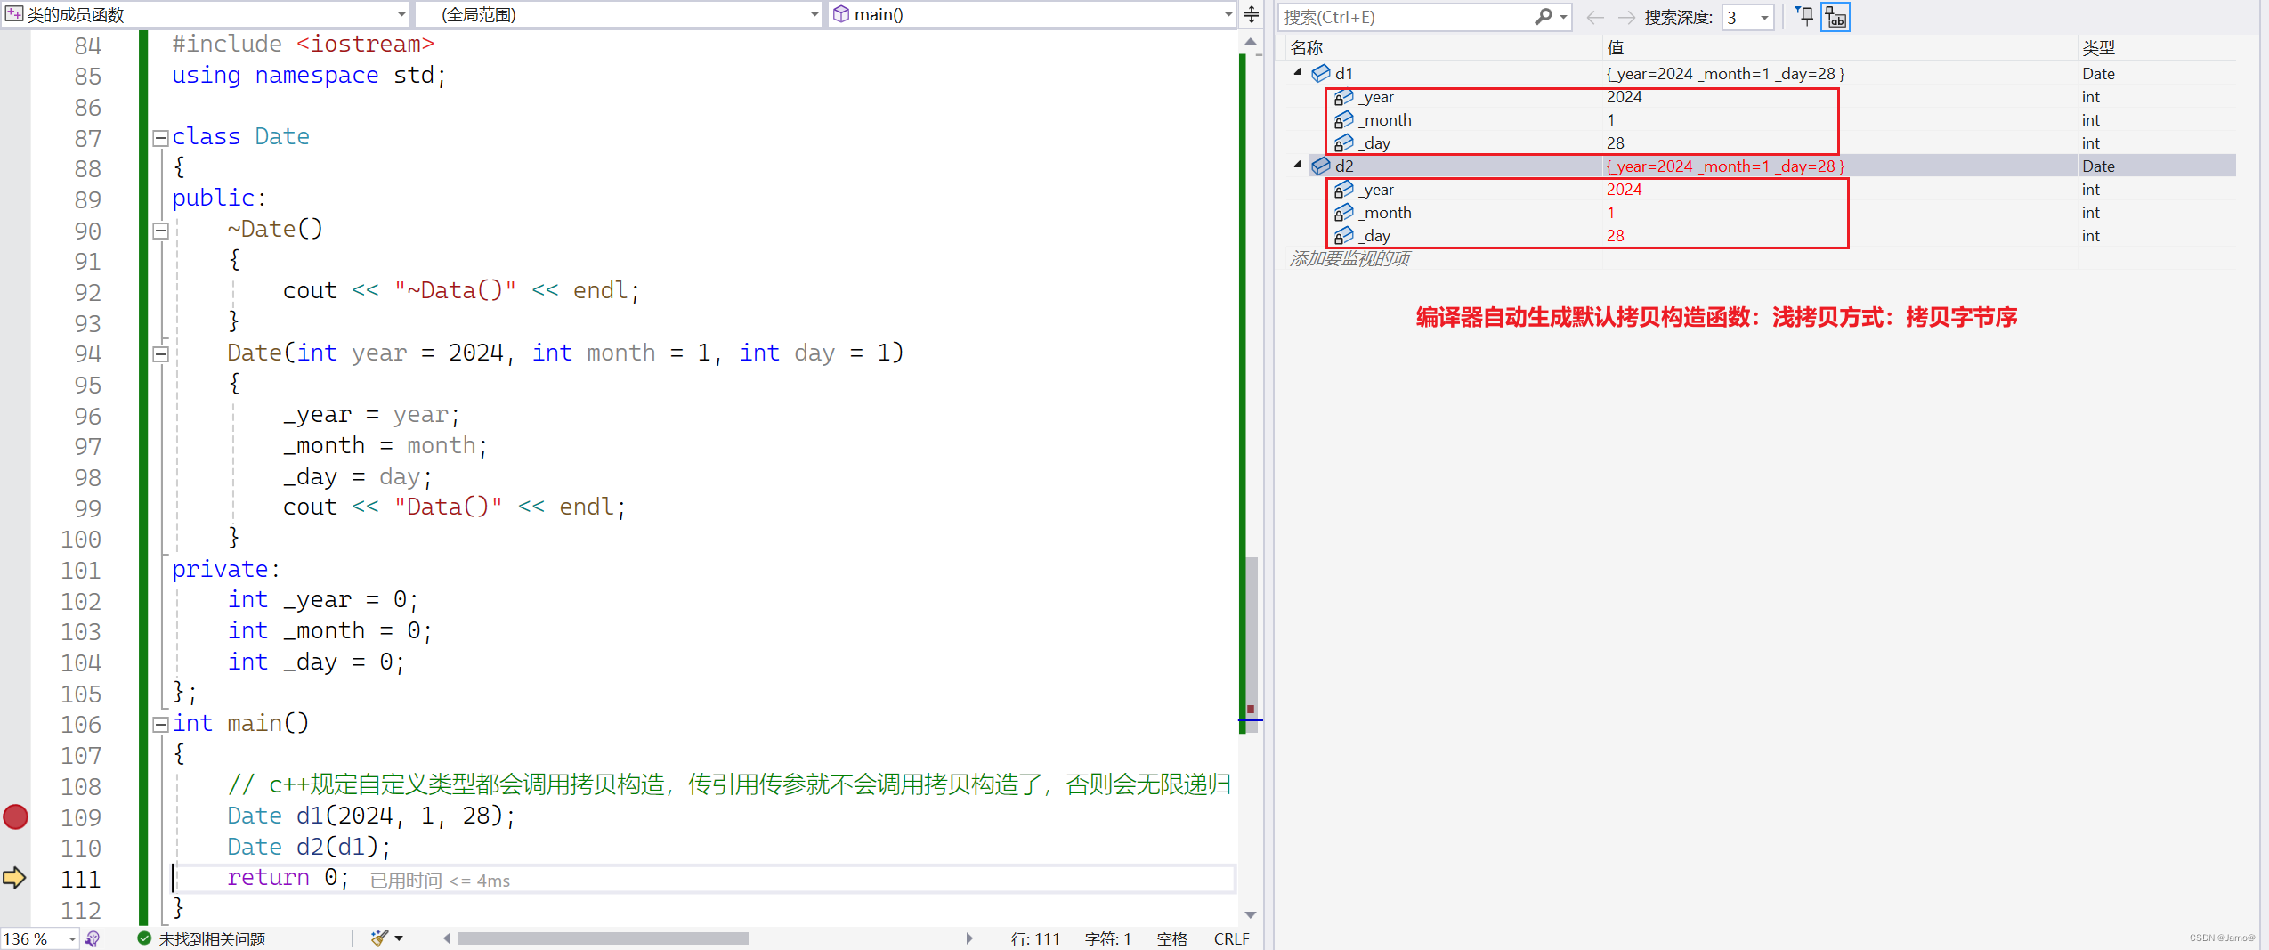Click the 添加要监视的项 add watch row
The height and width of the screenshot is (950, 2269).
pyautogui.click(x=1349, y=258)
